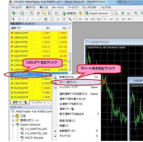Choose 選択通貨ペアの非表示 menu entry
143x142 pixels.
[77, 94]
